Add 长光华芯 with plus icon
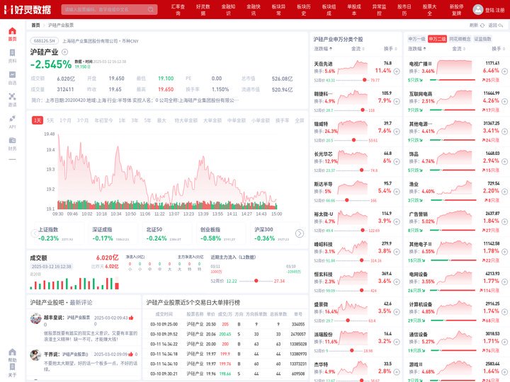 click(397, 161)
